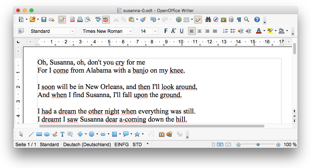This screenshot has width=311, height=168.
Task: Click EINFG insert mode in status bar
Action: click(122, 145)
